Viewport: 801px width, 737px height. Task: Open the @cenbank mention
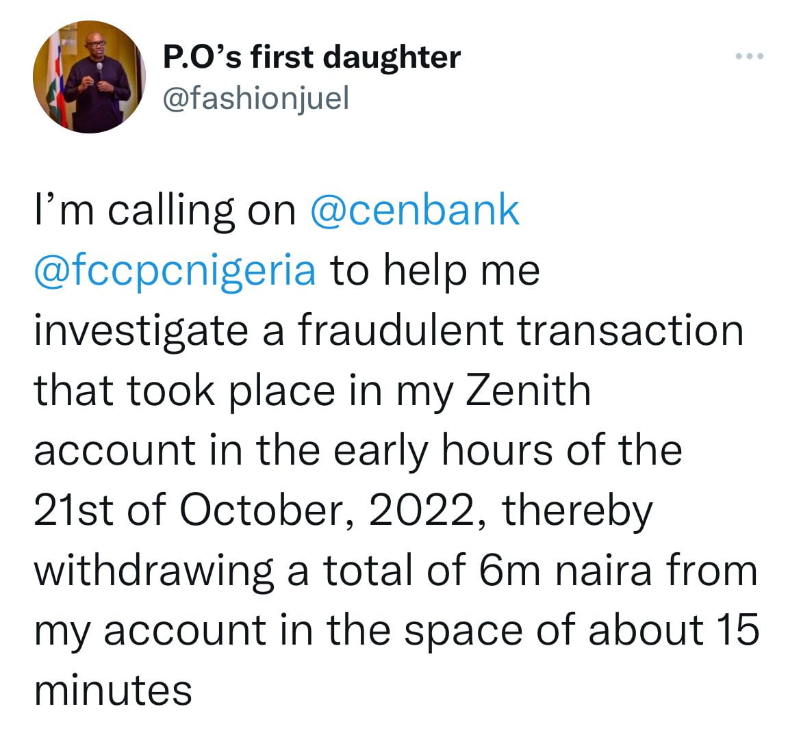(x=415, y=210)
